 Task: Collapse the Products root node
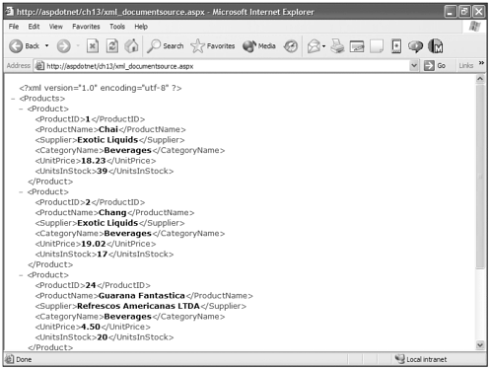13,99
